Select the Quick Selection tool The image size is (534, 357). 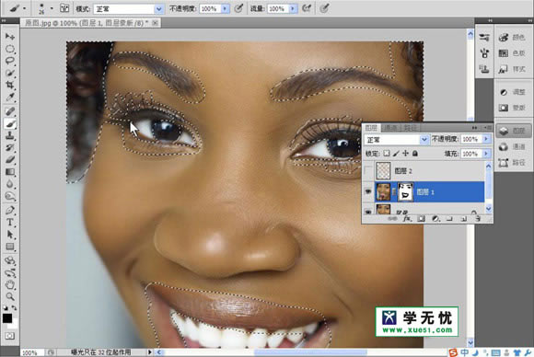(10, 74)
